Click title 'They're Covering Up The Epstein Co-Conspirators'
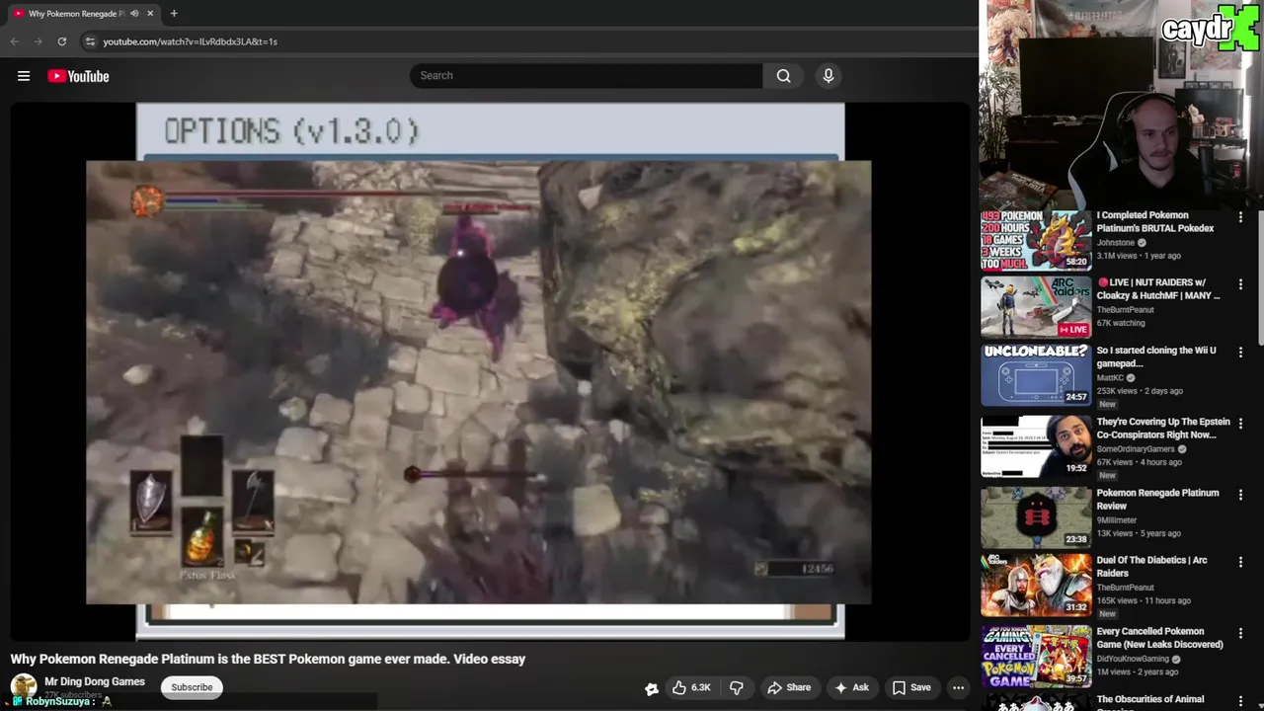1264x711 pixels. click(1163, 428)
